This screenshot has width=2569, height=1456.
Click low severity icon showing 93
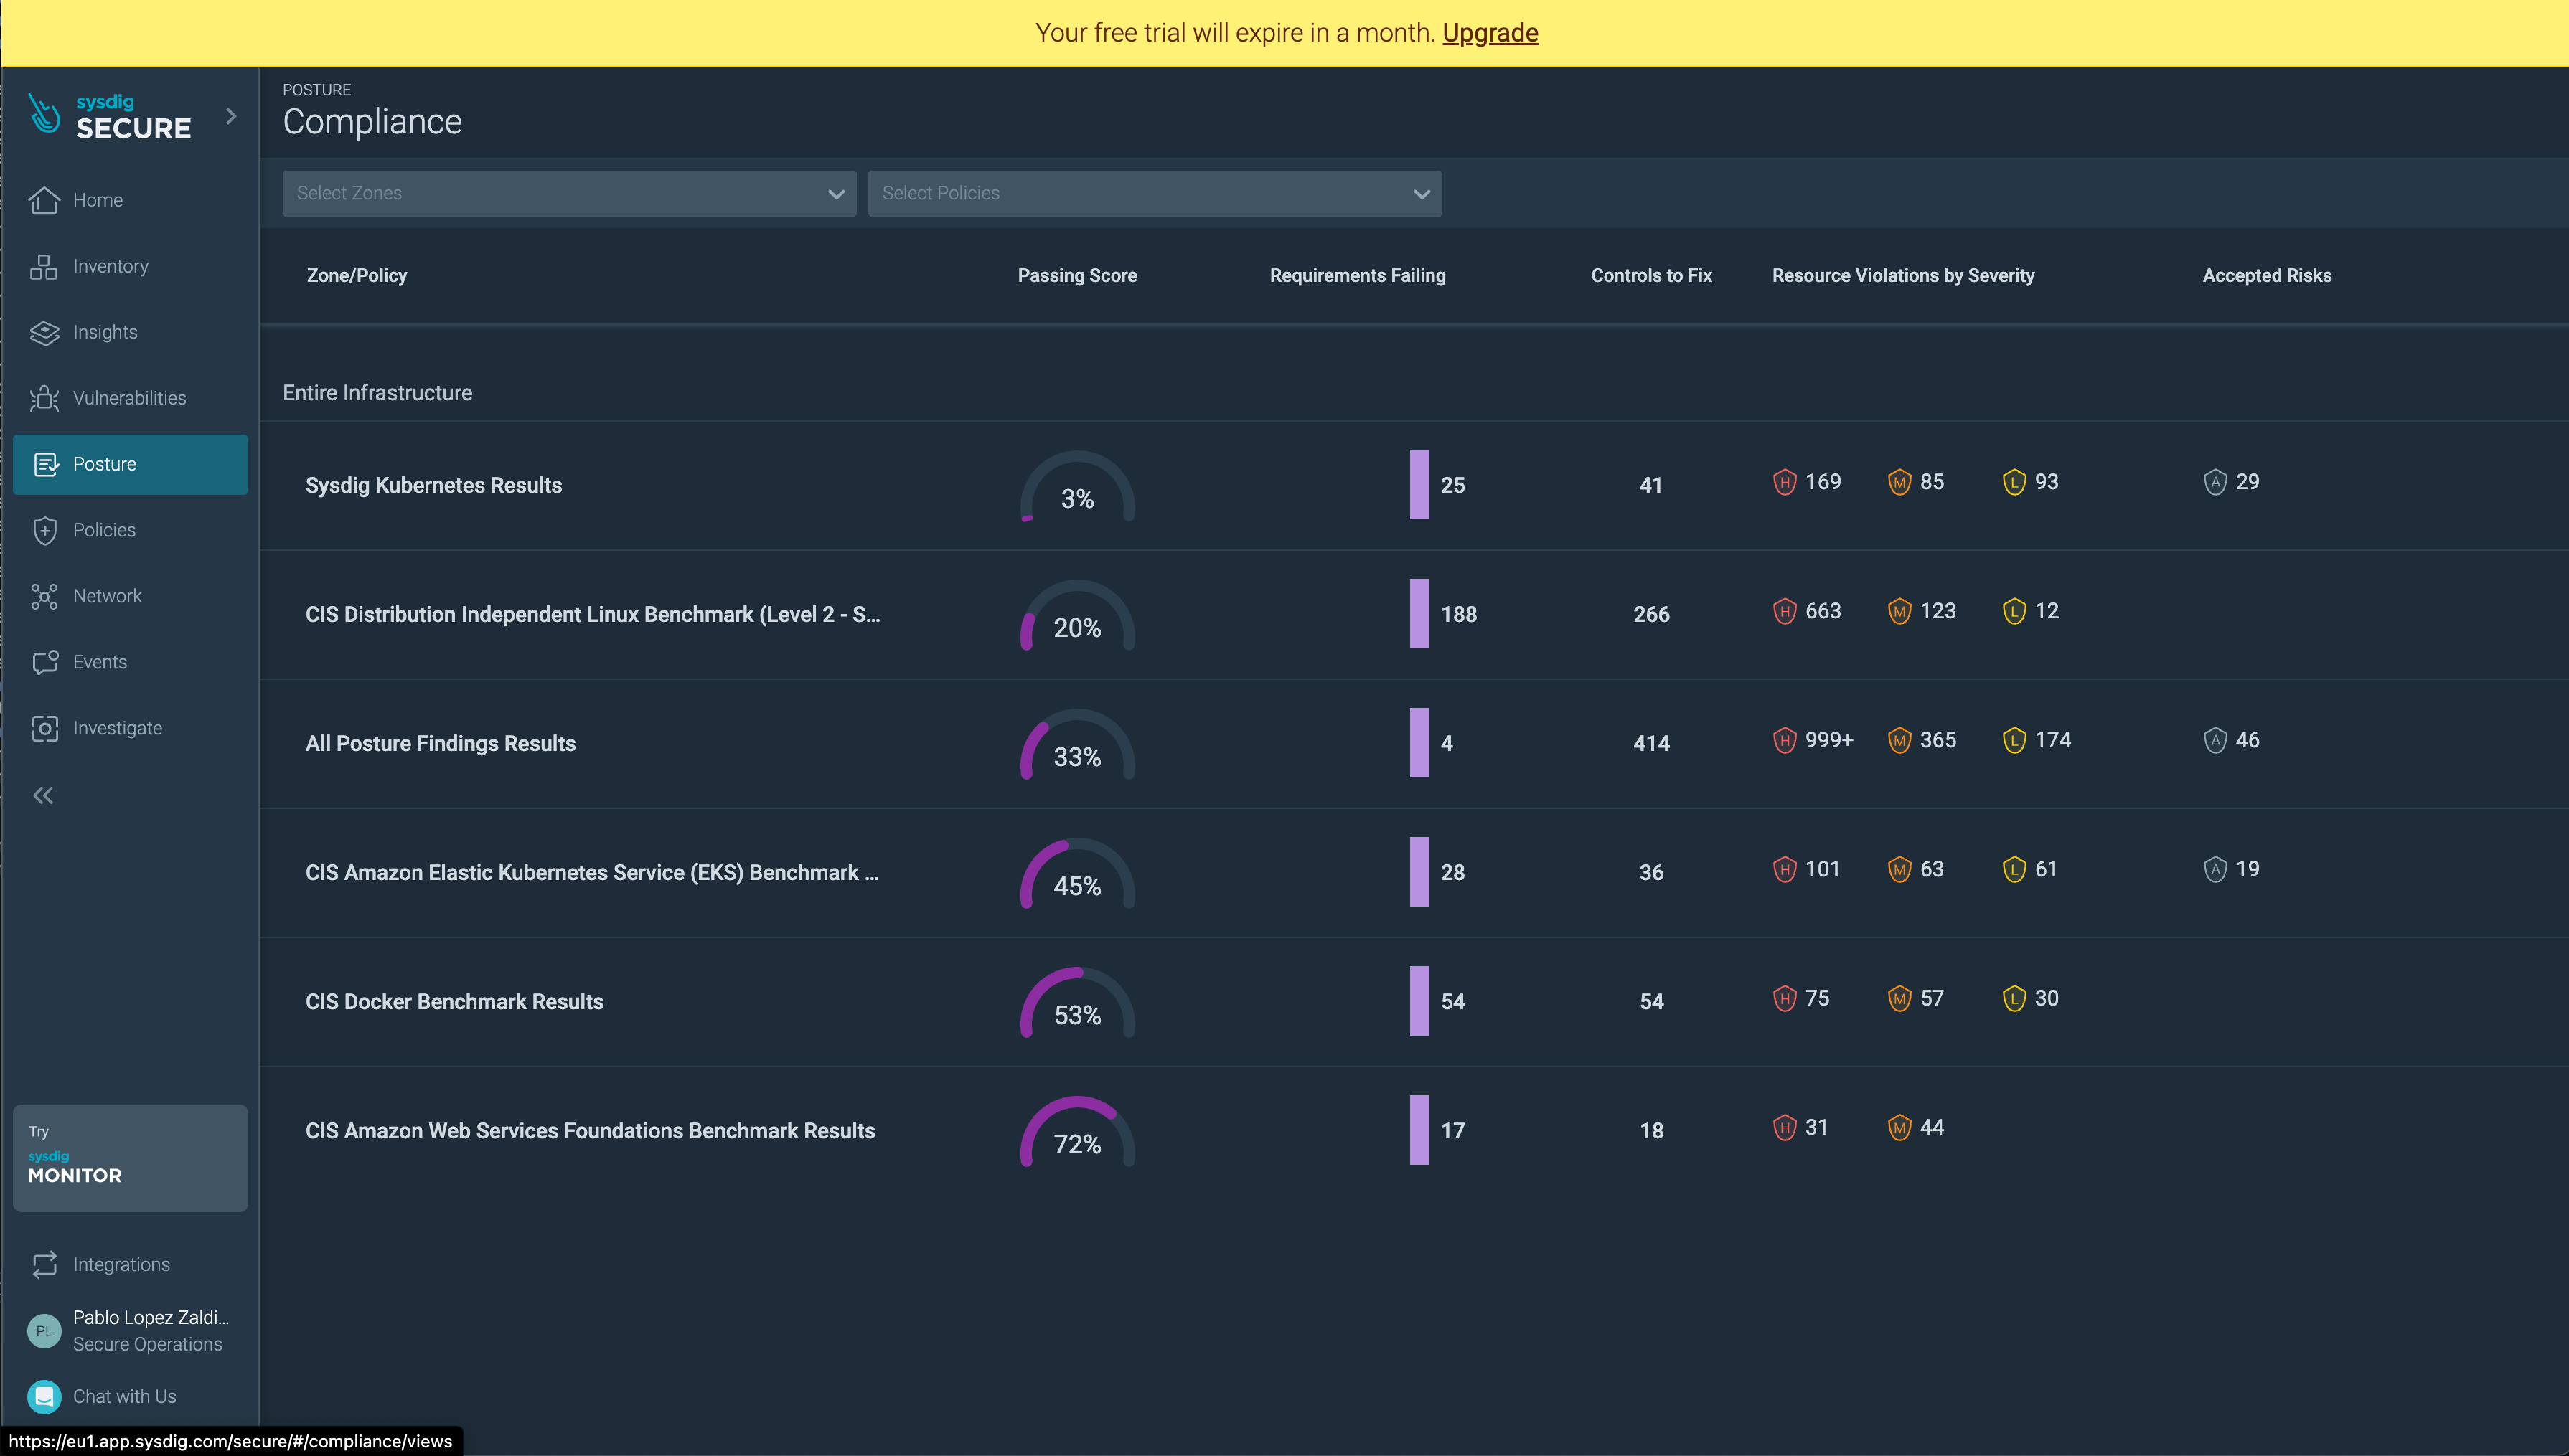(2014, 482)
